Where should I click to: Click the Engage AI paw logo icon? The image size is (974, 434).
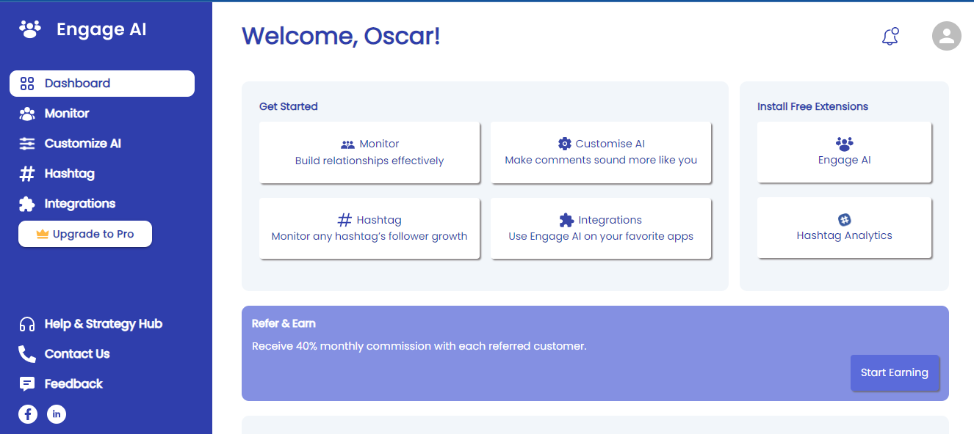click(30, 29)
